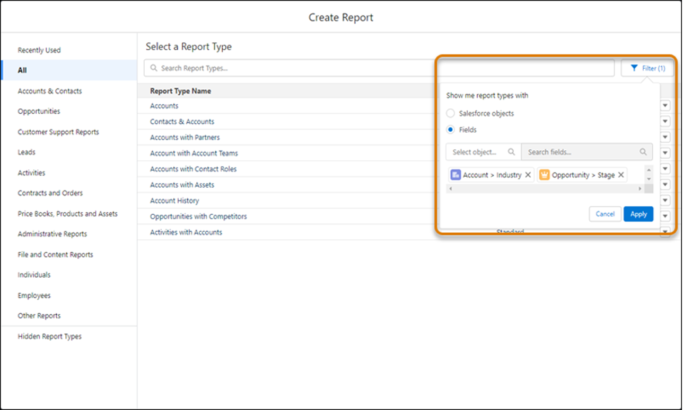
Task: Click the pill list scroll up arrow
Action: pos(649,169)
